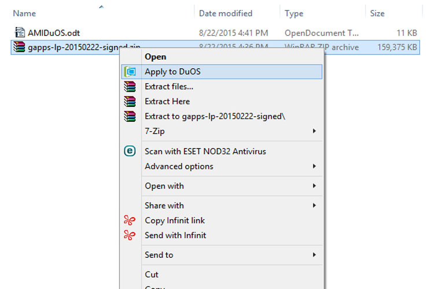Click the sort arrow above the Name column
This screenshot has height=289, width=434.
coord(101,7)
